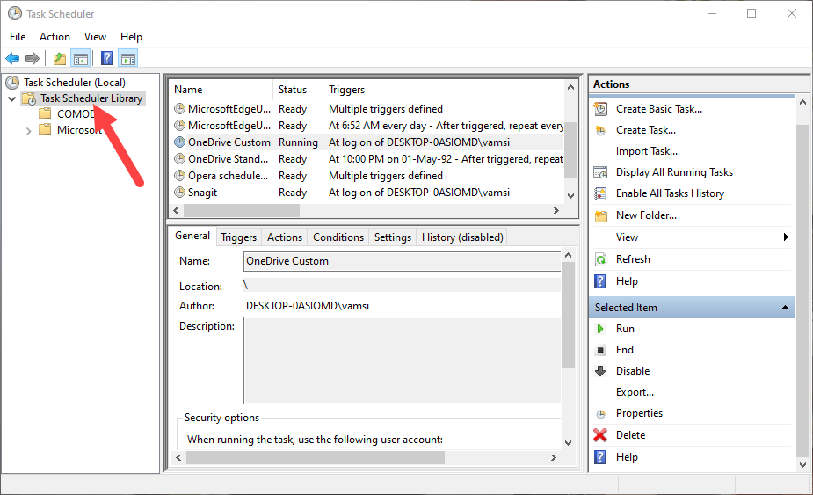
Task: Click the Properties clock icon
Action: (600, 414)
